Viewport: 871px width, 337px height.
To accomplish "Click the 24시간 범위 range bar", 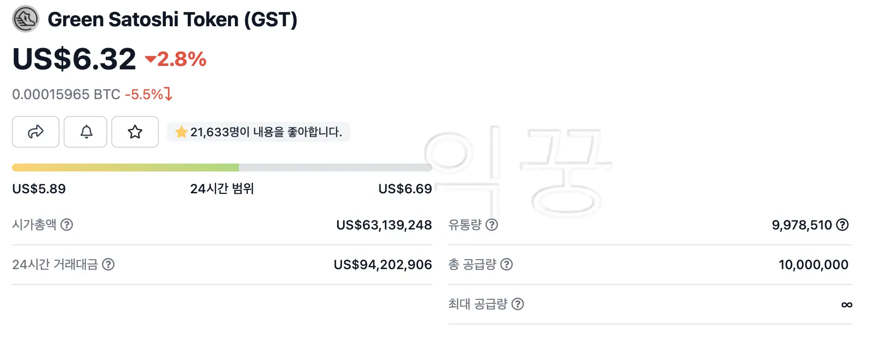I will (x=223, y=167).
